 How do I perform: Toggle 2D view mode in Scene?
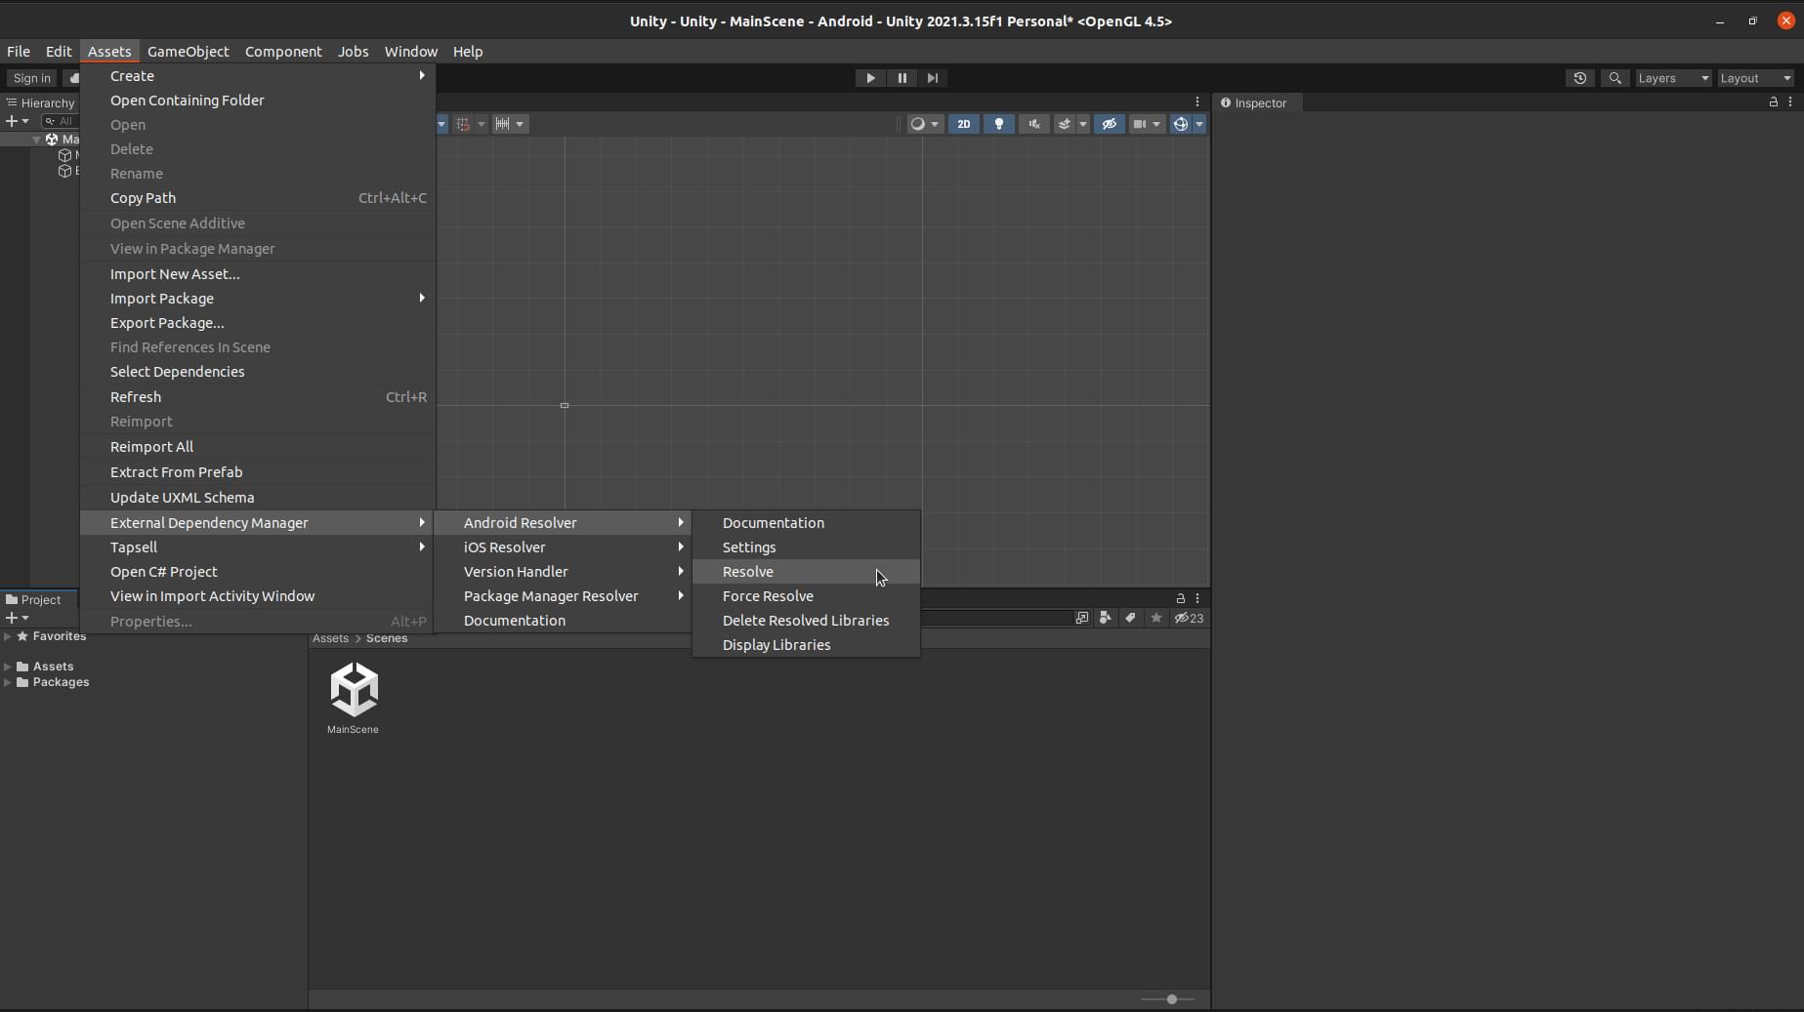pyautogui.click(x=963, y=124)
